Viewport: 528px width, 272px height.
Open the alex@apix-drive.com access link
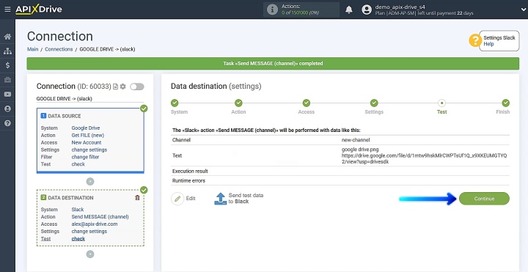[95, 224]
